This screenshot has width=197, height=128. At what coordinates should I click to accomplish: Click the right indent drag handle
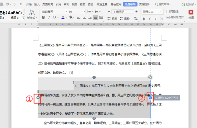pos(150,98)
